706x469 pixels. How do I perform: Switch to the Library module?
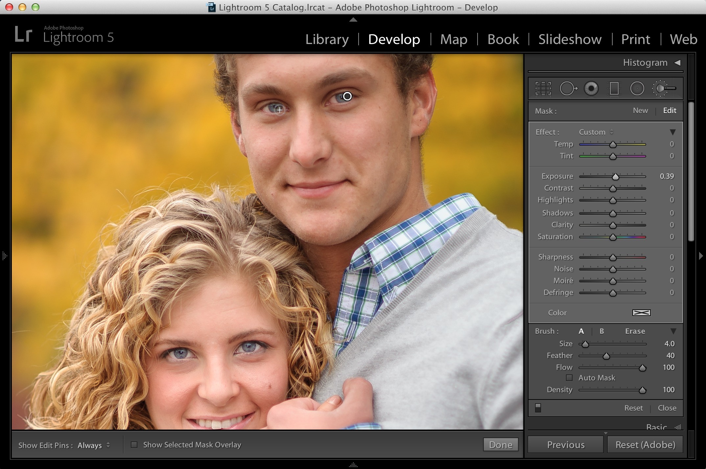[327, 39]
